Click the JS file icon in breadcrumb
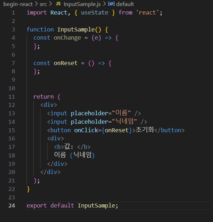The width and height of the screenshot is (213, 222). (58, 4)
